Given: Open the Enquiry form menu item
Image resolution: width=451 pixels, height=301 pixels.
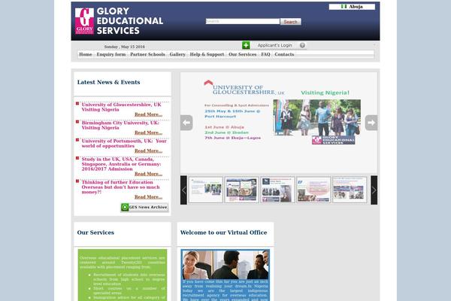Looking at the screenshot, I should click(111, 54).
